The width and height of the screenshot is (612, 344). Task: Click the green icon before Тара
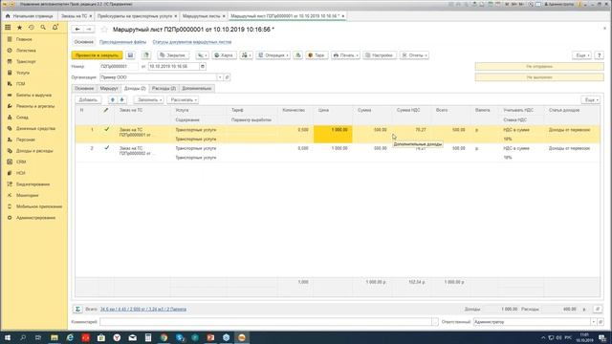tap(297, 55)
